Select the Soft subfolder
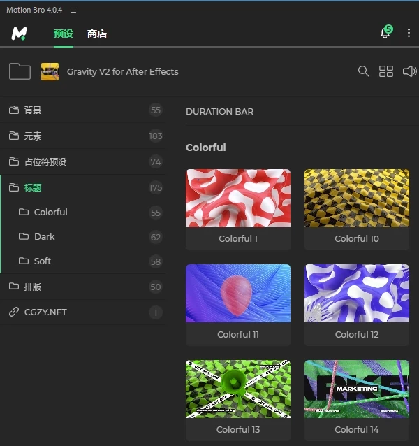The height and width of the screenshot is (446, 419). (x=43, y=261)
